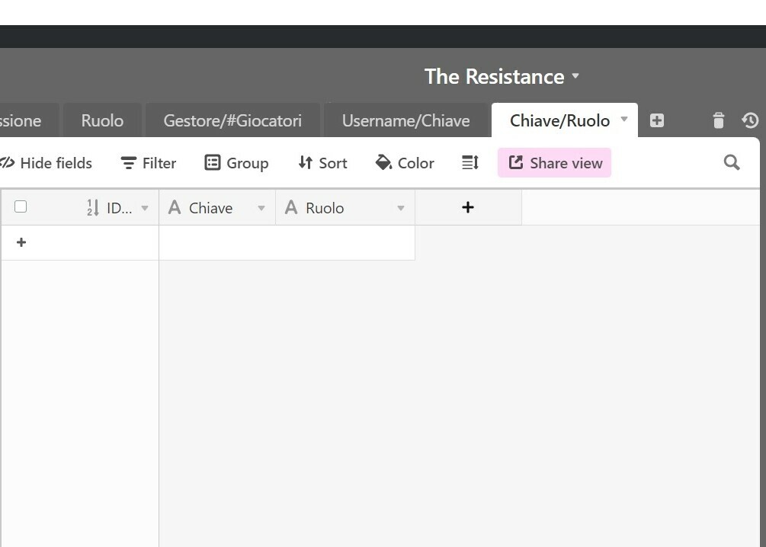This screenshot has height=547, width=766.
Task: Open the Chiave field dropdown arrow
Action: point(261,208)
